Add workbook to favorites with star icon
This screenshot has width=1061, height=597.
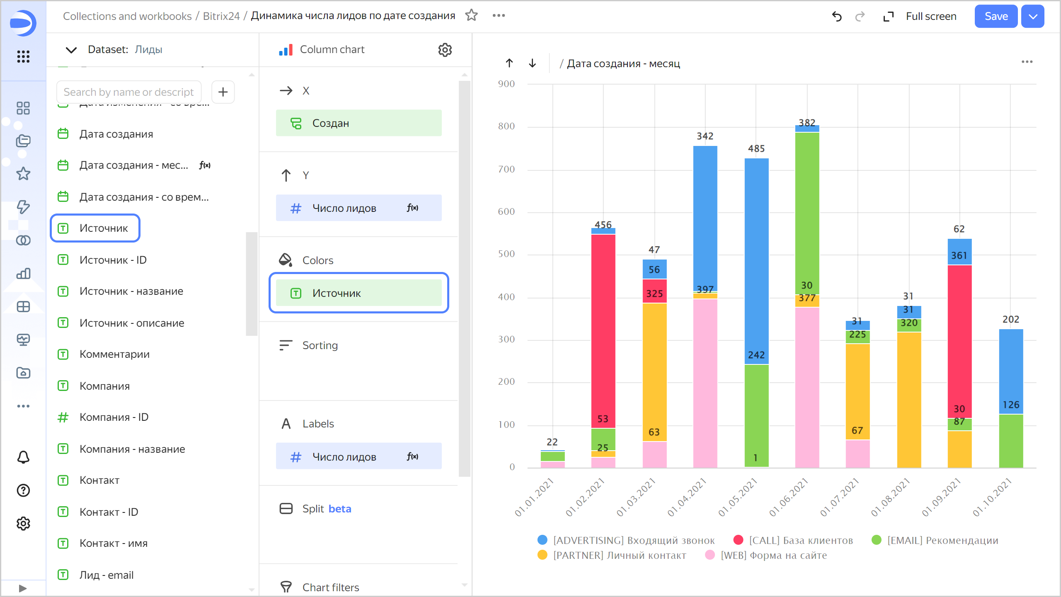click(471, 15)
